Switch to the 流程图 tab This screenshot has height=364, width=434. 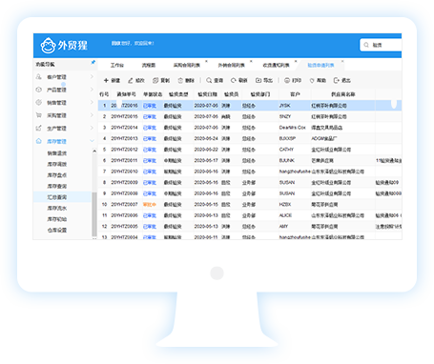pos(149,65)
